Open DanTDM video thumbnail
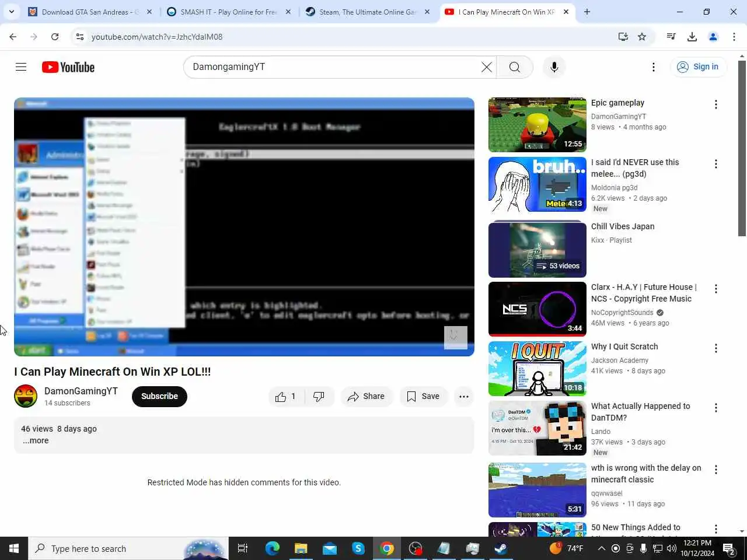This screenshot has height=560, width=747. coord(537,428)
